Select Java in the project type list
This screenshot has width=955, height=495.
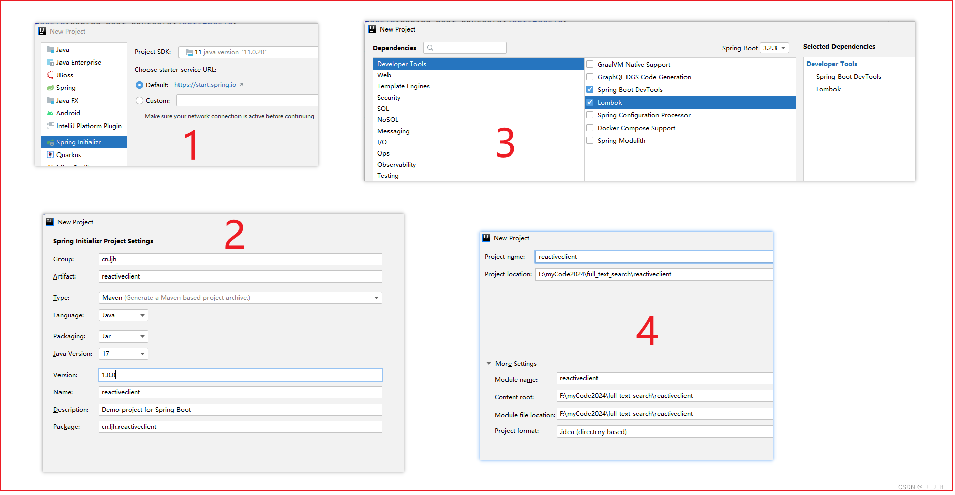[83, 50]
